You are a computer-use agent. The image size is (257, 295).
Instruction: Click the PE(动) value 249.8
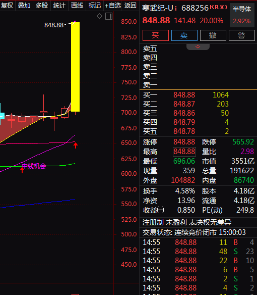point(245,210)
